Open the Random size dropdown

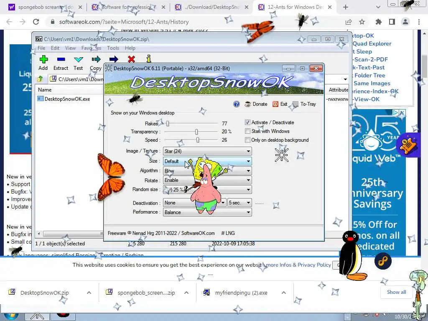click(207, 189)
